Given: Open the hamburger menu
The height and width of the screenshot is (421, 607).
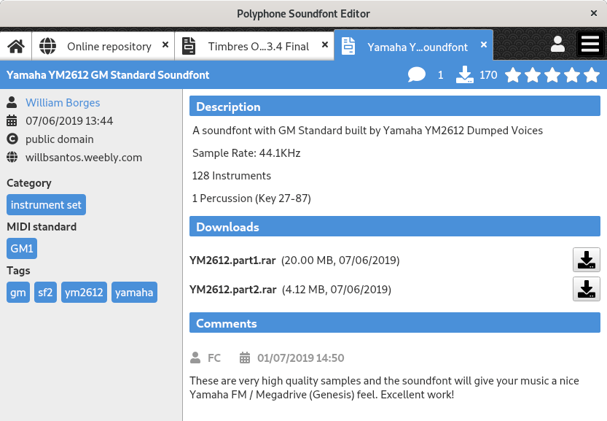Looking at the screenshot, I should click(x=590, y=44).
